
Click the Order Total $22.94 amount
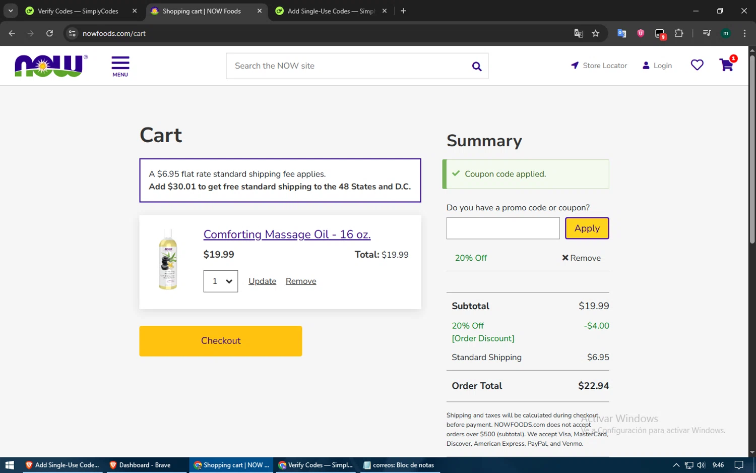[x=593, y=386]
